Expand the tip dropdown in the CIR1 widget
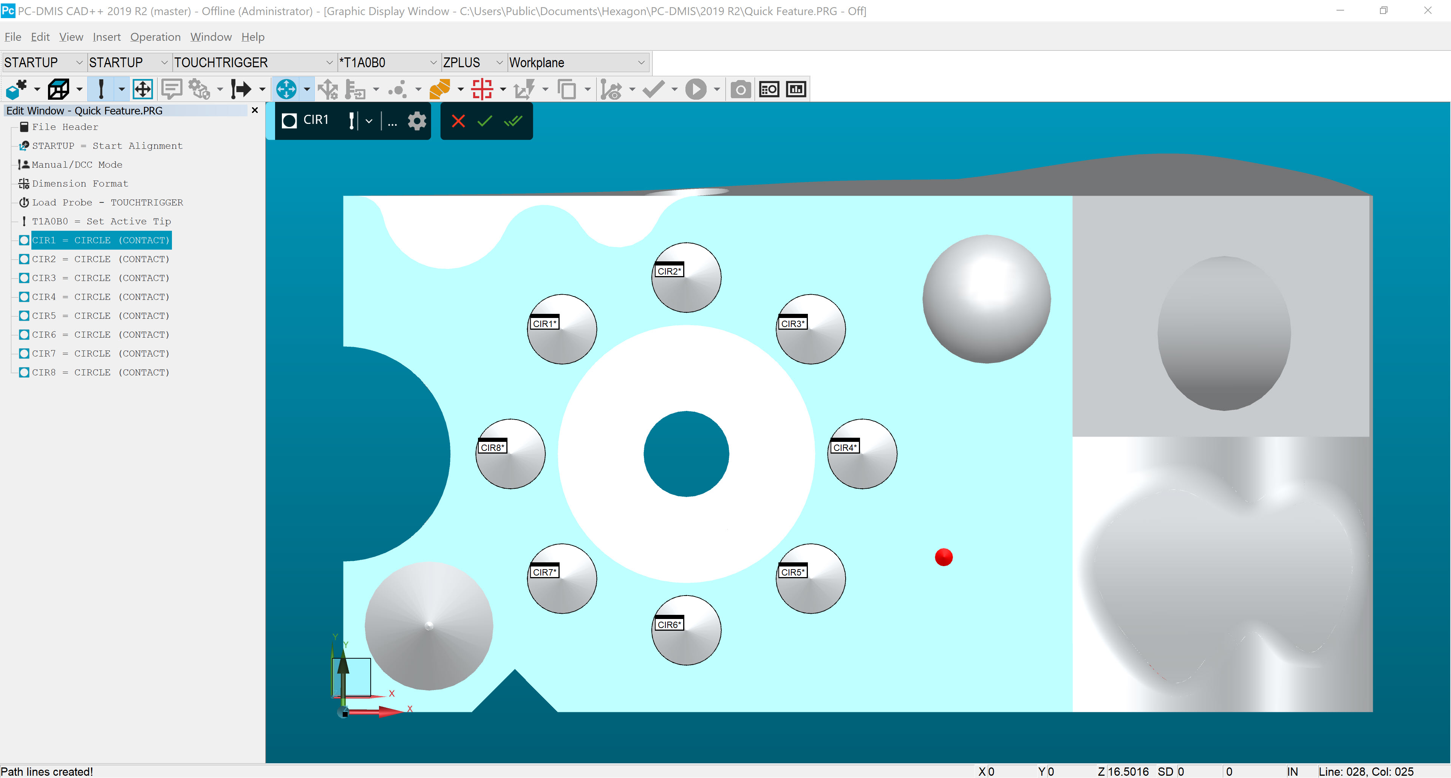The image size is (1451, 778). point(370,120)
